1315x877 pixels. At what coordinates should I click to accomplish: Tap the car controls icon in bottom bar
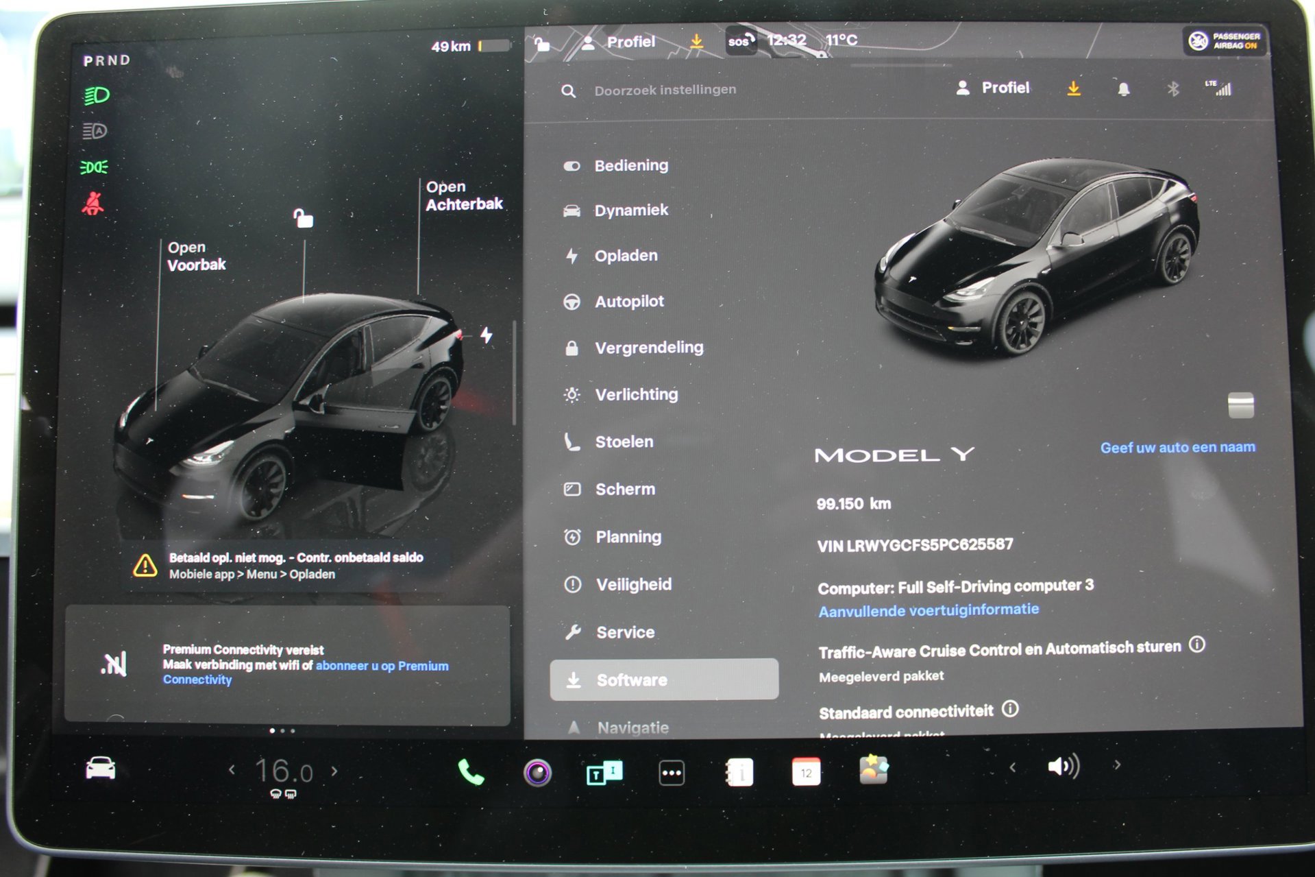point(101,768)
